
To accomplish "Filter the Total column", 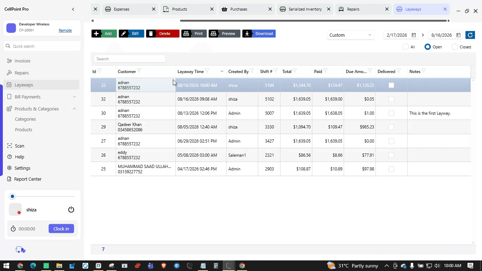I will pyautogui.click(x=295, y=71).
